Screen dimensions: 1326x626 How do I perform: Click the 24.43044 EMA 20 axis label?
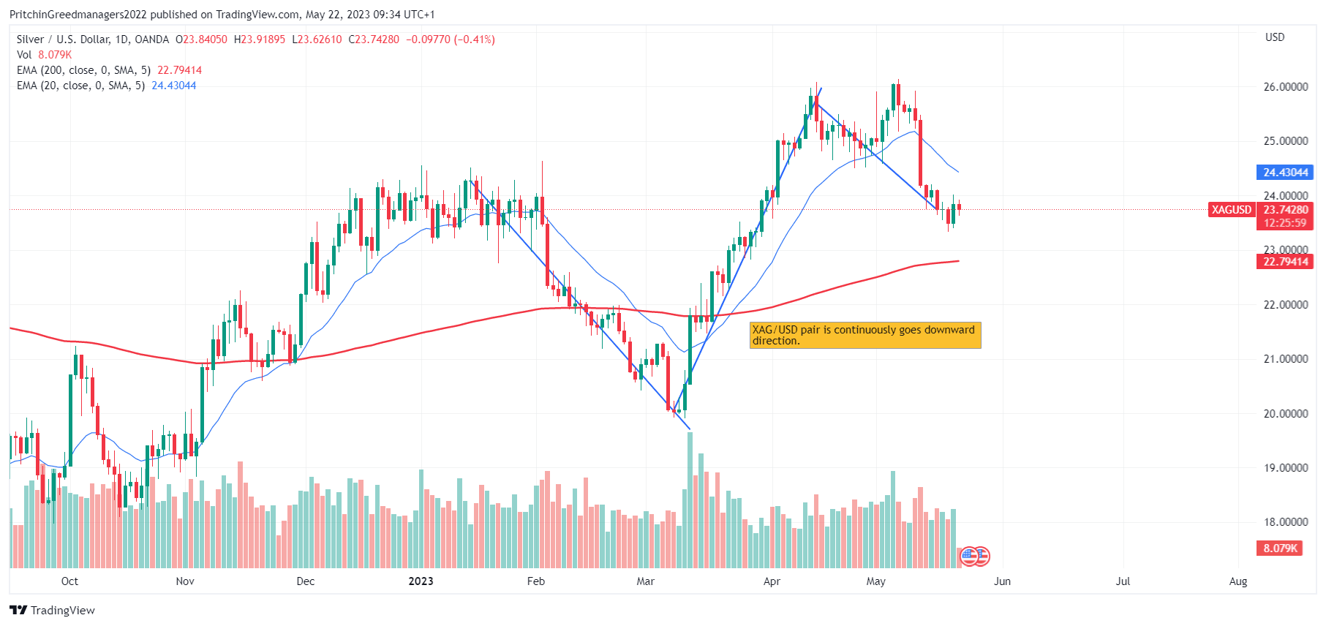pos(1286,173)
